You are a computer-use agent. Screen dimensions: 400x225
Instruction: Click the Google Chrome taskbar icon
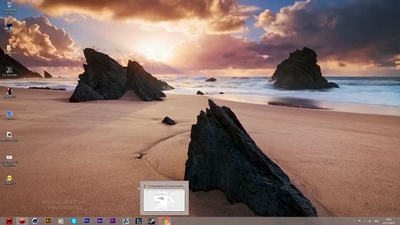click(x=165, y=221)
